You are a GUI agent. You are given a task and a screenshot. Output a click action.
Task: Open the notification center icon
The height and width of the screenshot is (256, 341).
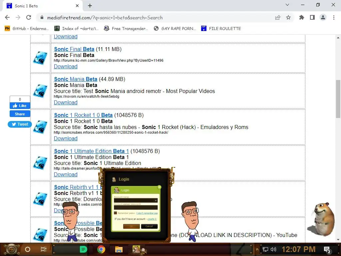click(327, 250)
